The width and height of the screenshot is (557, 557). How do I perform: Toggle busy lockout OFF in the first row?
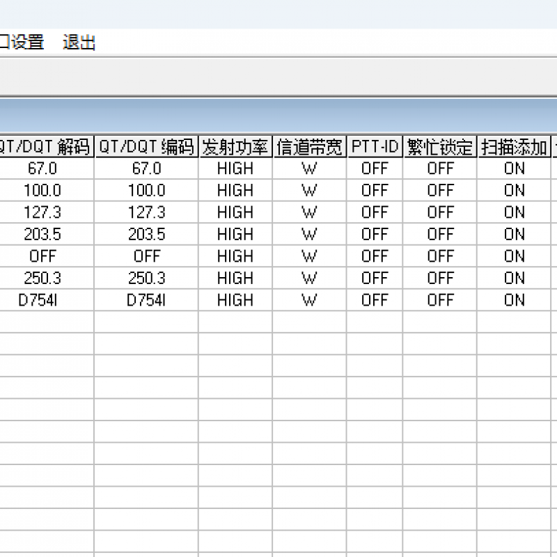441,168
